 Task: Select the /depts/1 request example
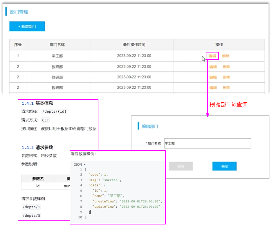(31, 207)
